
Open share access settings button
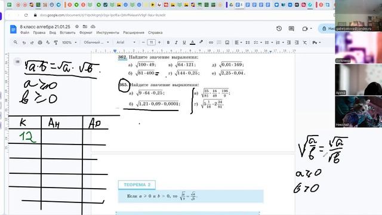[328, 29]
